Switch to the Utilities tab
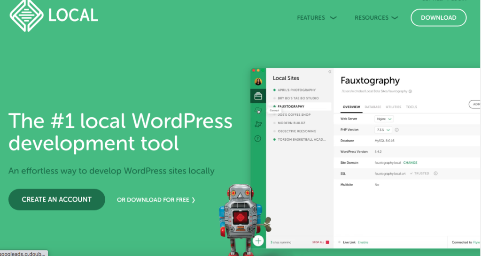481x256 pixels. click(393, 107)
